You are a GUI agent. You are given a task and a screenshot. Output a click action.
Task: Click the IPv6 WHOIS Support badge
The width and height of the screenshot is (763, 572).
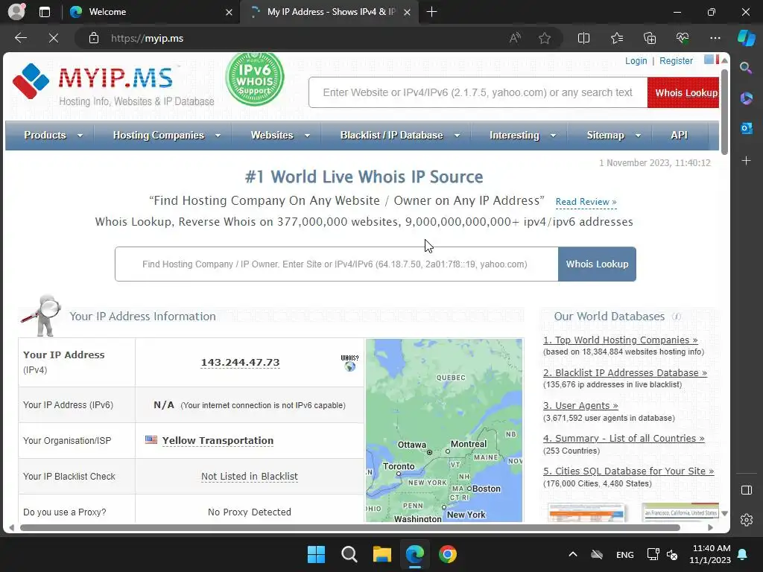click(x=255, y=79)
